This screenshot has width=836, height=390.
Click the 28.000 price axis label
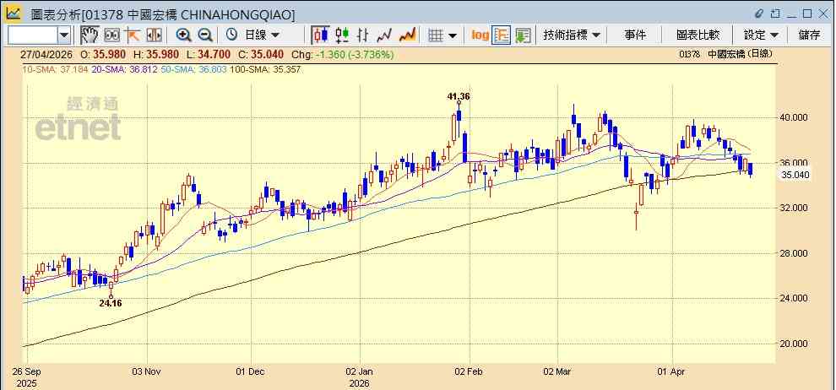(x=795, y=253)
